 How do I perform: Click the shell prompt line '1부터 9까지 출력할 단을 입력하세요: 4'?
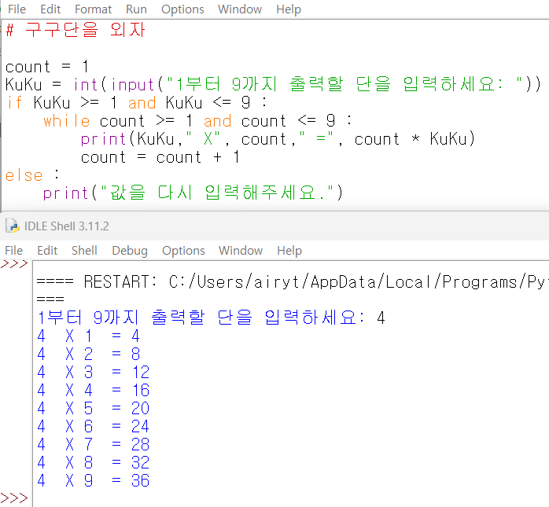tap(211, 318)
